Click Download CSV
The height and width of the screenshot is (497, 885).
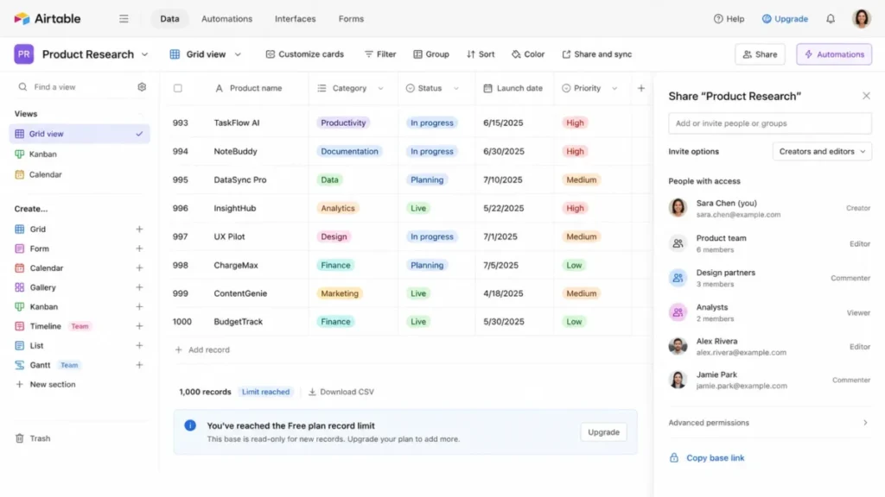[341, 392]
